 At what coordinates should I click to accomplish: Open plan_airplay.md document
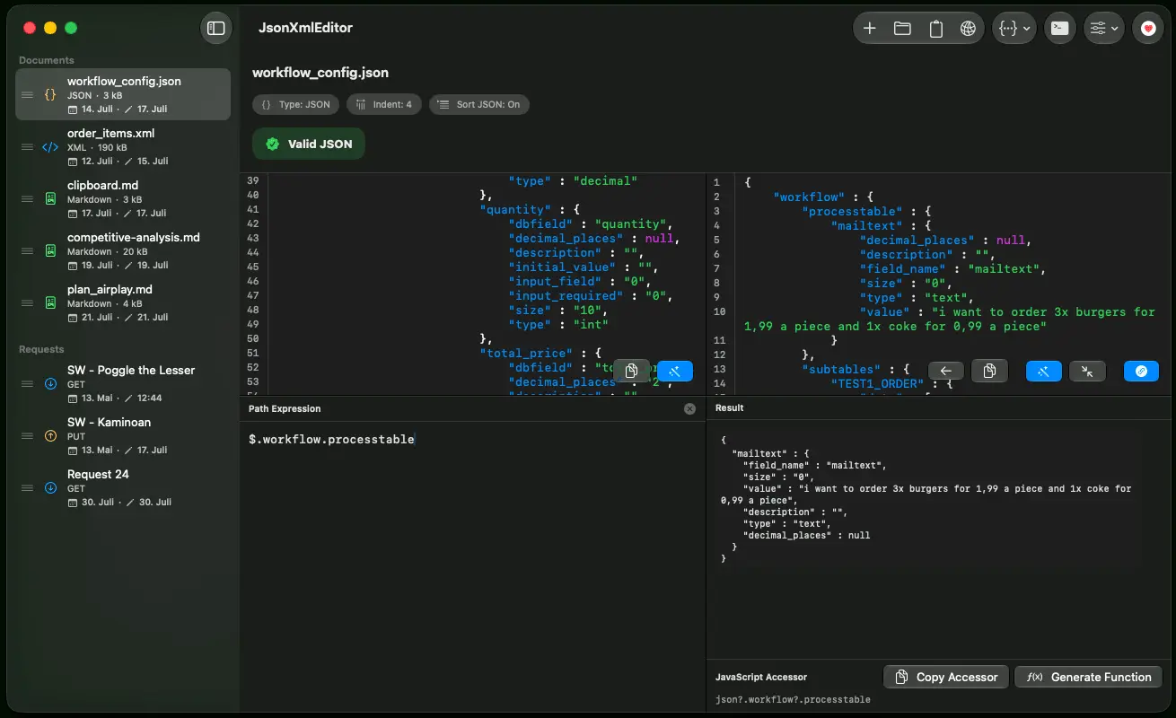click(x=123, y=302)
